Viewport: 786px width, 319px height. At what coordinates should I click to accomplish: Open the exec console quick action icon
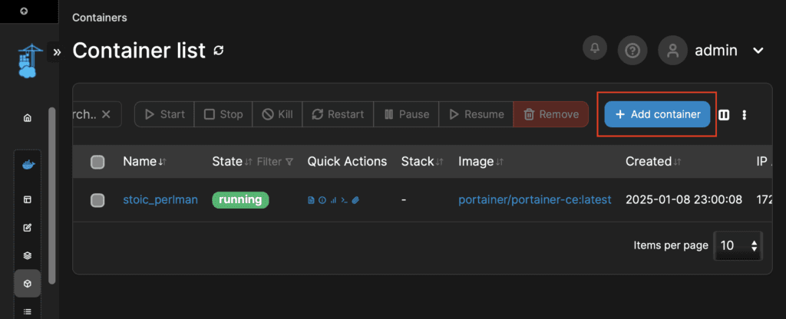[345, 200]
